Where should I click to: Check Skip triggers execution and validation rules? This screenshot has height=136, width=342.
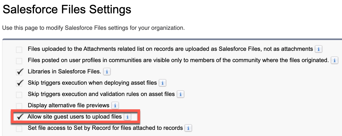pyautogui.click(x=19, y=94)
